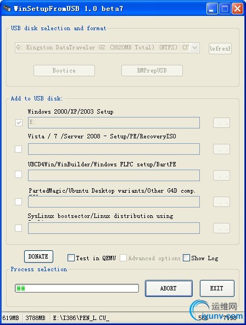
Task: Browse for SysLinux bootsector source
Action: coord(221,228)
